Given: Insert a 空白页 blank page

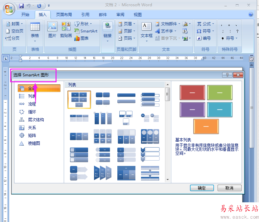Looking at the screenshot, I should tap(14, 31).
